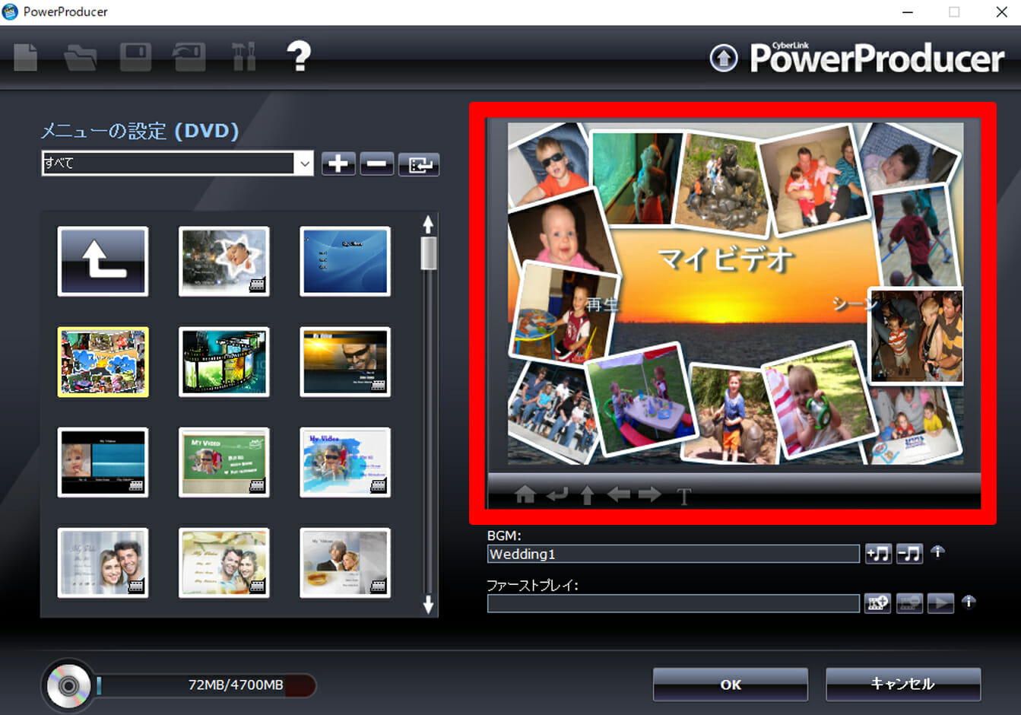The image size is (1021, 715).
Task: Add background music with the plus note icon
Action: click(x=878, y=554)
